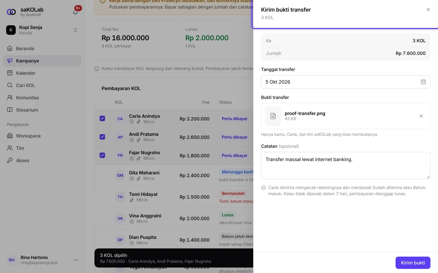Open Akses in the sidebar
The height and width of the screenshot is (273, 438).
42,160
